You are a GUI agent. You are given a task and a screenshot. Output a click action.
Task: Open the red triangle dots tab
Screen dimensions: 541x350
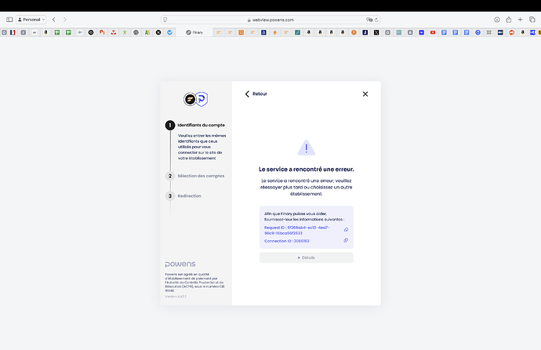tap(114, 32)
